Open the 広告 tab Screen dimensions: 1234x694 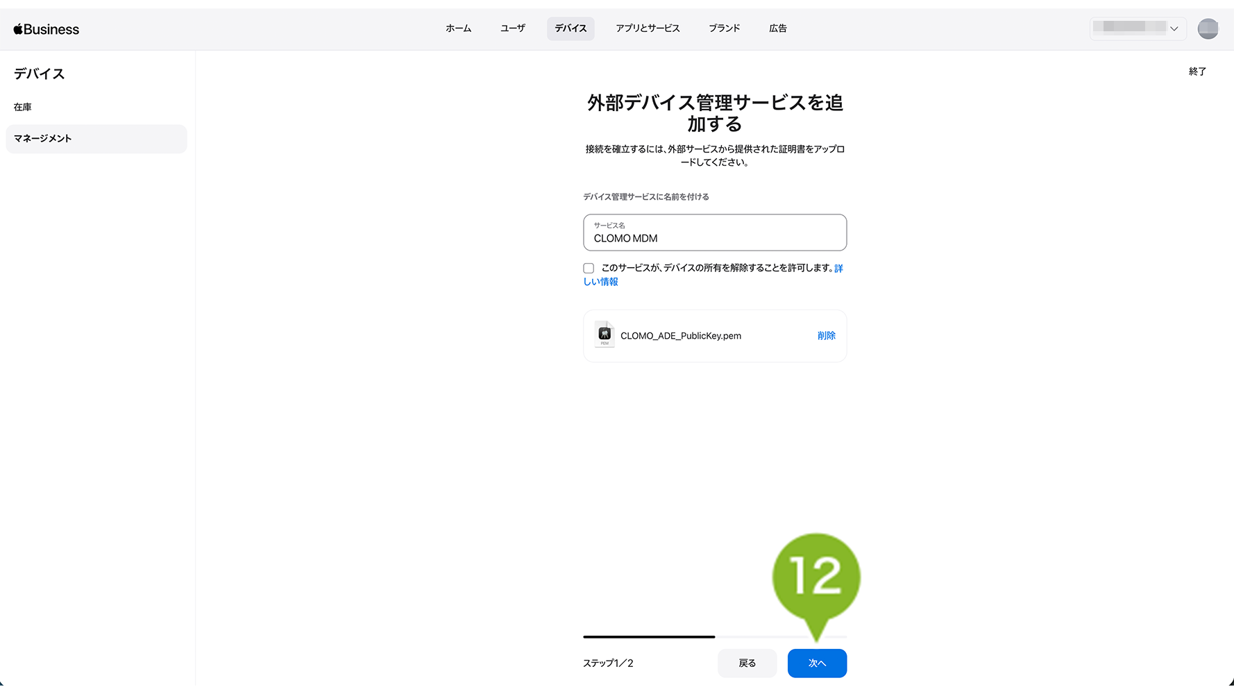[x=777, y=28]
